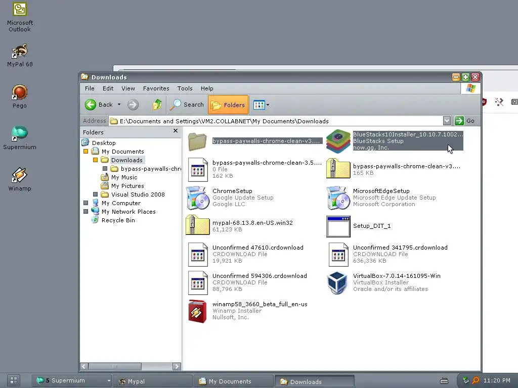The height and width of the screenshot is (388, 518).
Task: Toggle the Folders pane button
Action: pyautogui.click(x=228, y=105)
